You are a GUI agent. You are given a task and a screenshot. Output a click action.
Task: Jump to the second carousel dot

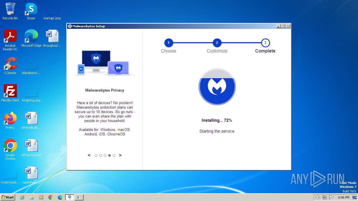(x=100, y=155)
